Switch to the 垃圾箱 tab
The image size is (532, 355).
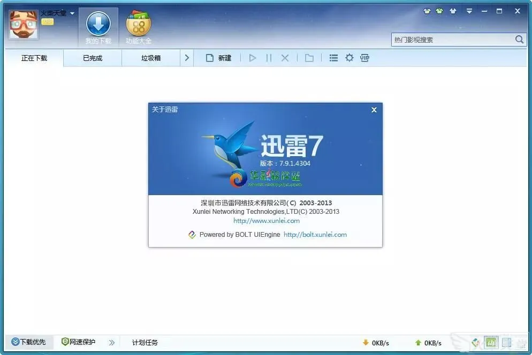pyautogui.click(x=151, y=58)
